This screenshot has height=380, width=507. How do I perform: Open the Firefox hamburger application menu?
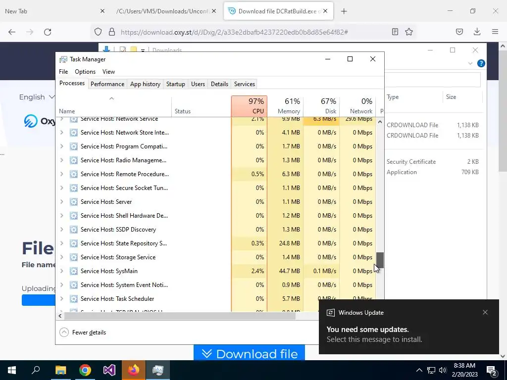point(495,32)
